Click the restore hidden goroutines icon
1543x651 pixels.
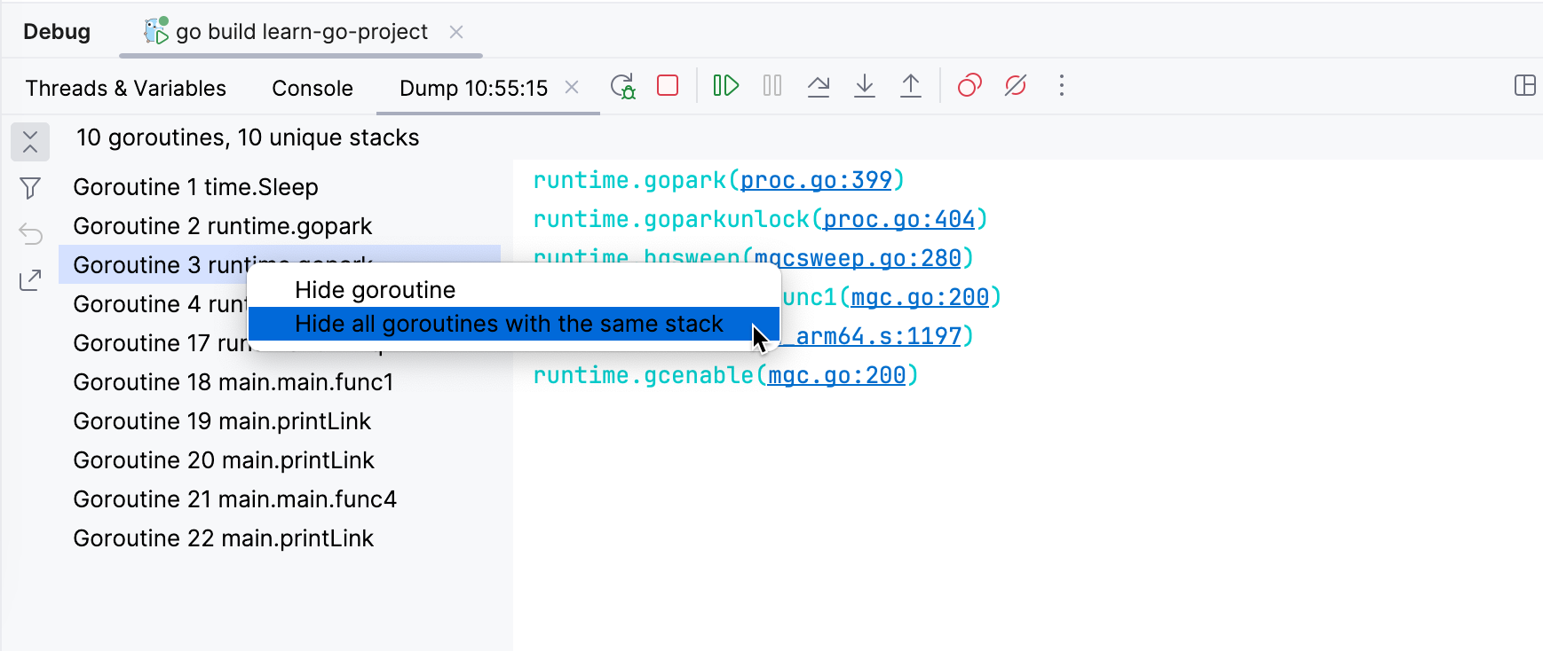30,234
